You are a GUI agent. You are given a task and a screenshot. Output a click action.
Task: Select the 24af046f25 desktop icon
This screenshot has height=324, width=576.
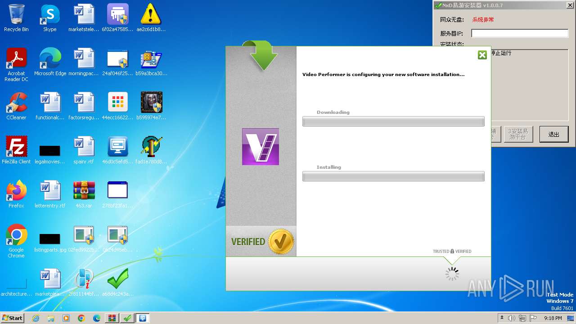coord(117,62)
